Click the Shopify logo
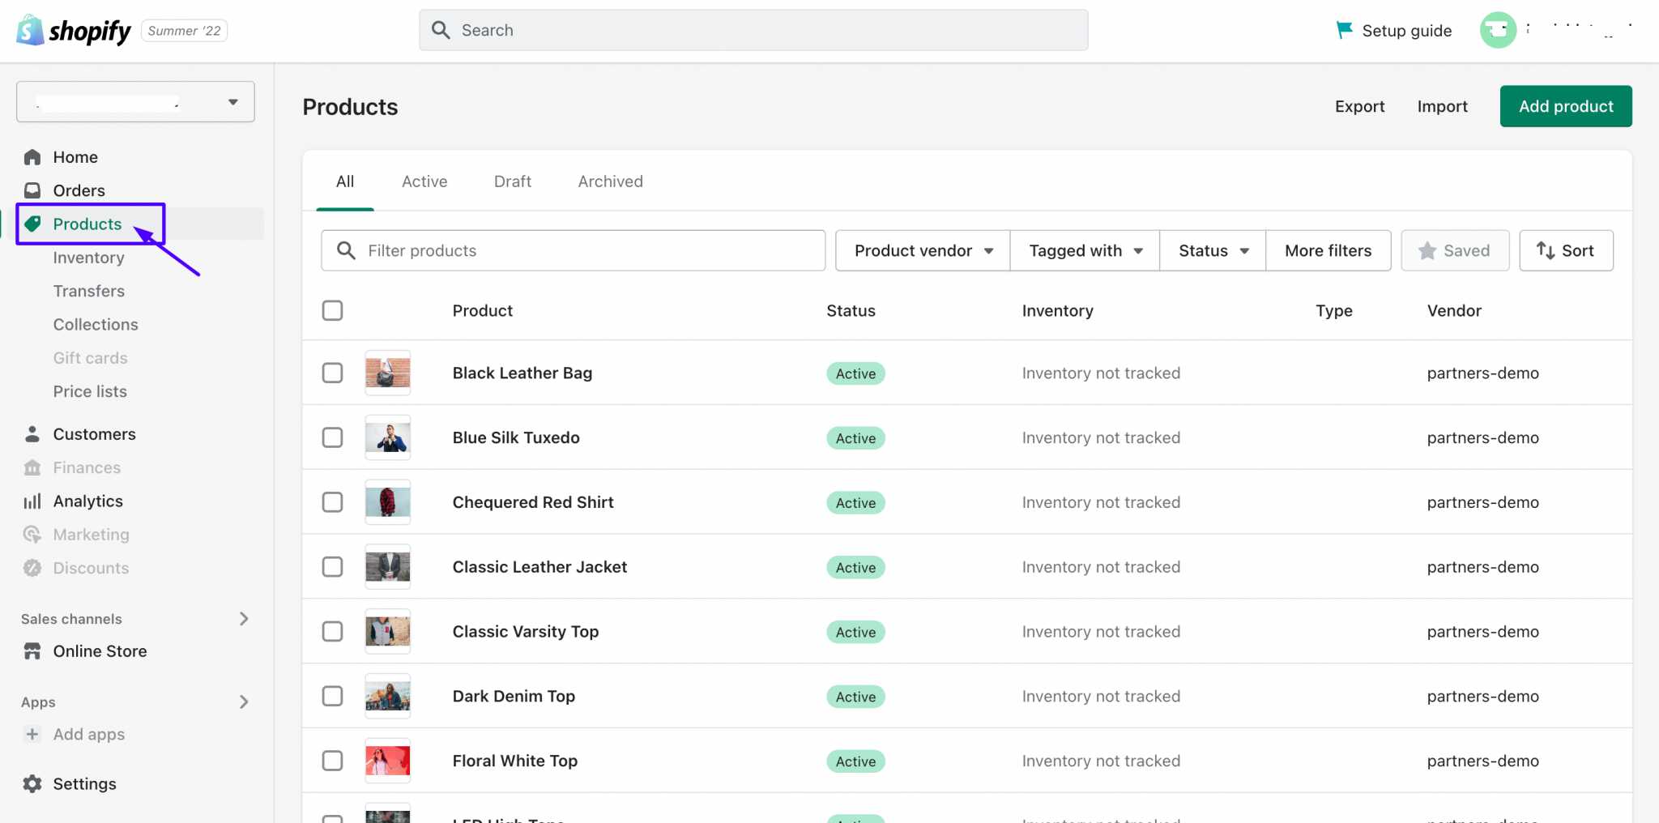The image size is (1659, 823). (29, 30)
